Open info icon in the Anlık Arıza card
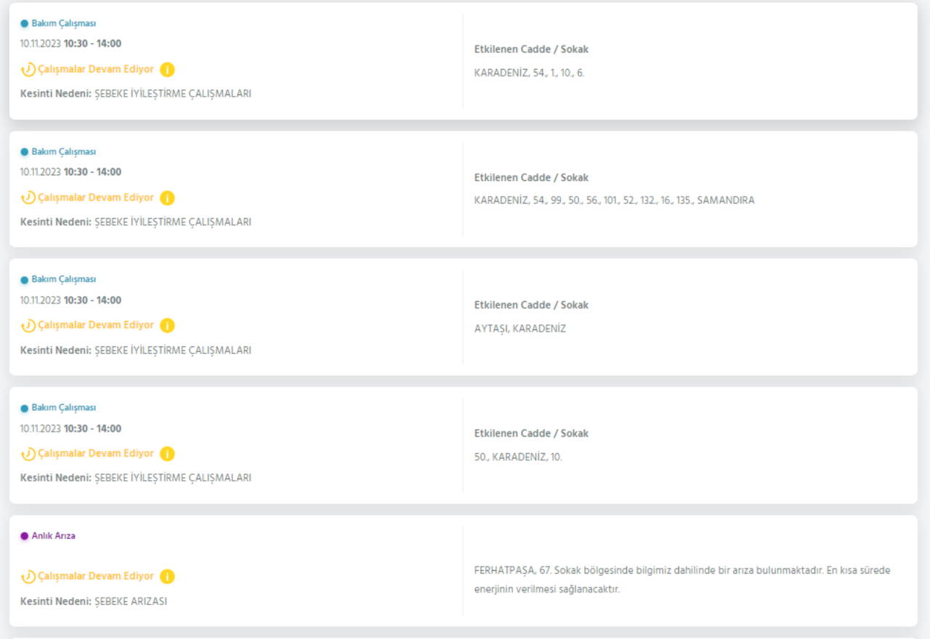The height and width of the screenshot is (639, 930). (x=167, y=577)
